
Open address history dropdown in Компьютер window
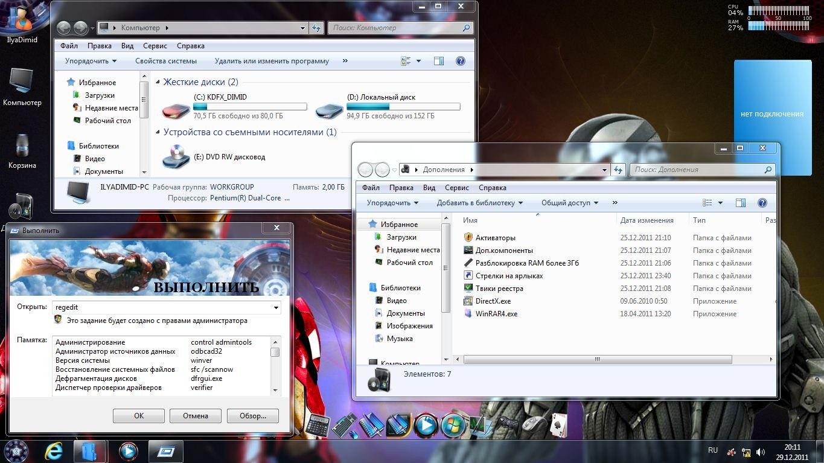302,28
